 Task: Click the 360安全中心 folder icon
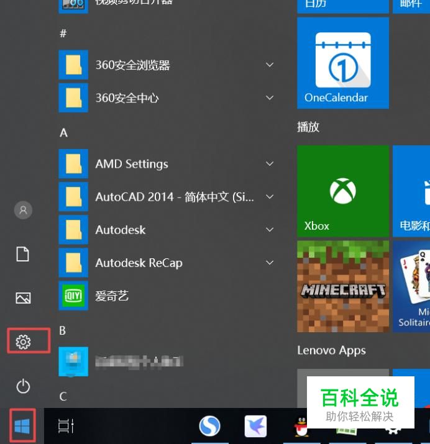(73, 97)
